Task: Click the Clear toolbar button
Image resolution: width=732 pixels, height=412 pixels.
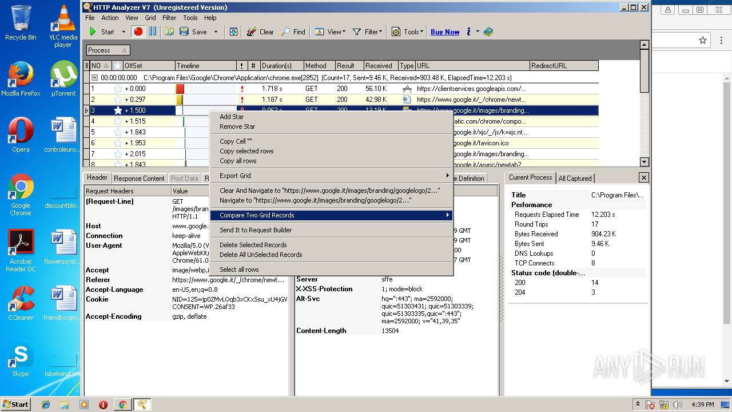Action: (260, 32)
